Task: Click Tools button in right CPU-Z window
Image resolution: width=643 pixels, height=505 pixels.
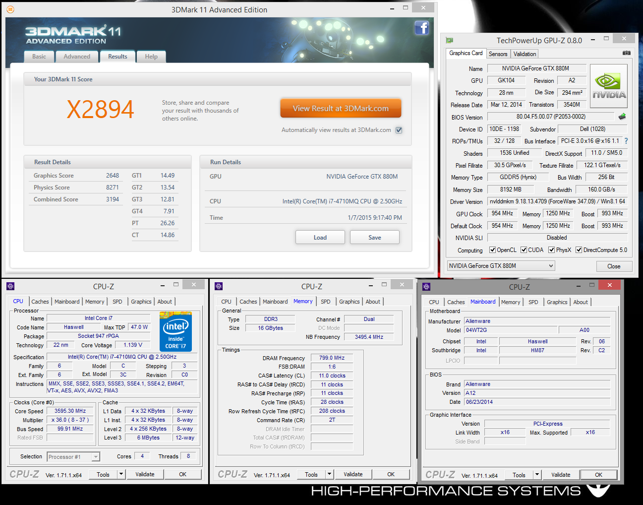Action: [519, 475]
